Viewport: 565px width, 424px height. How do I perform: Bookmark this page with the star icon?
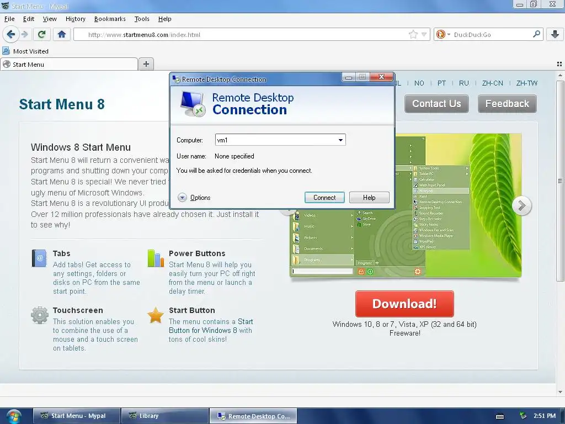point(413,35)
